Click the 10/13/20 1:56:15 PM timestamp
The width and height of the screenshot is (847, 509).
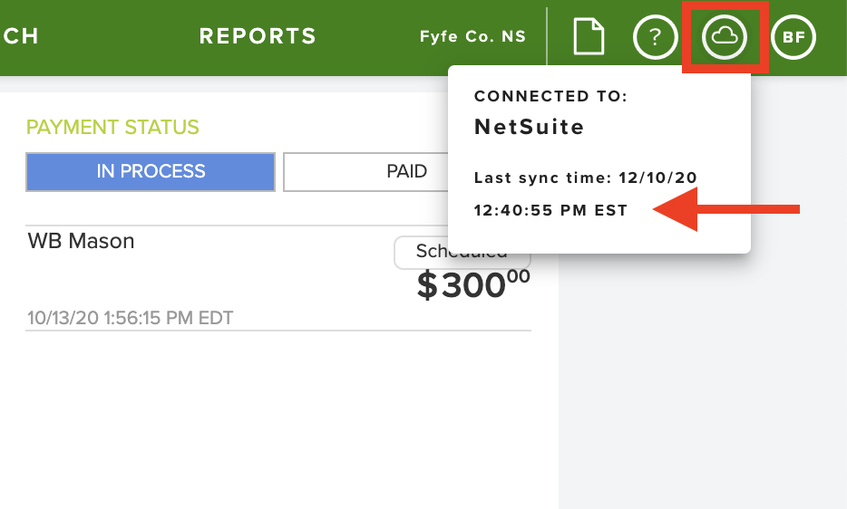pos(131,317)
